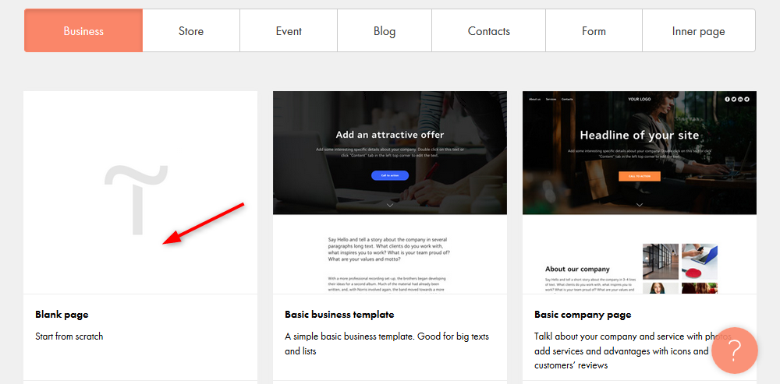Click Telegram icon in company page preview
The height and width of the screenshot is (384, 780).
(746, 99)
